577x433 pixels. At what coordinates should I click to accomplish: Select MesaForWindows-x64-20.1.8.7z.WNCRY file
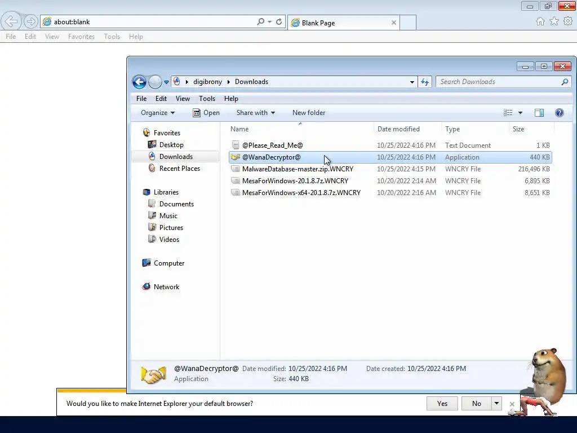pos(390,193)
